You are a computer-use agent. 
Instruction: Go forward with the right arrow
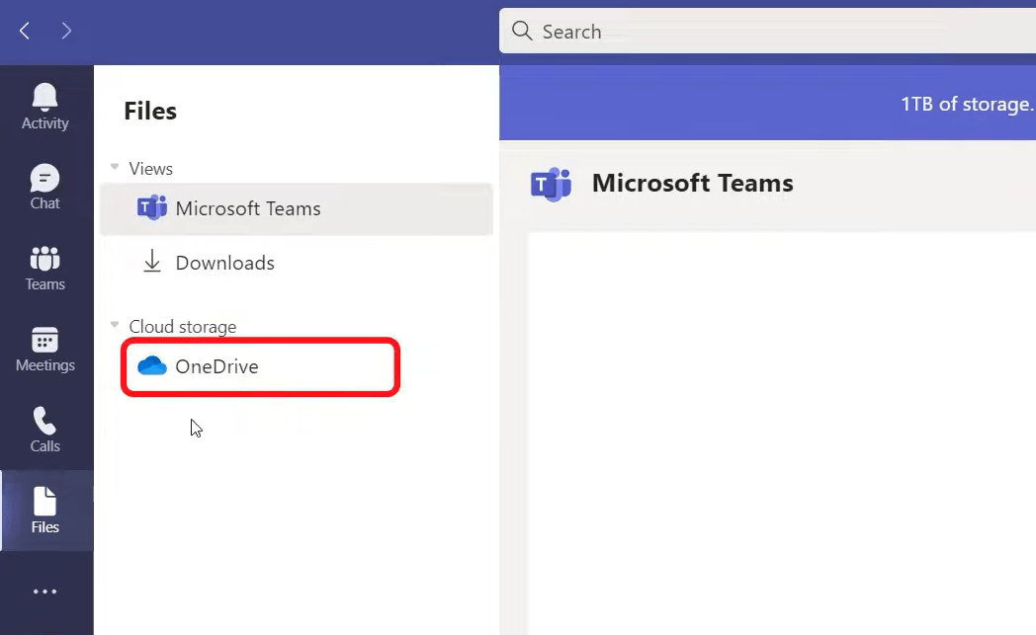66,31
